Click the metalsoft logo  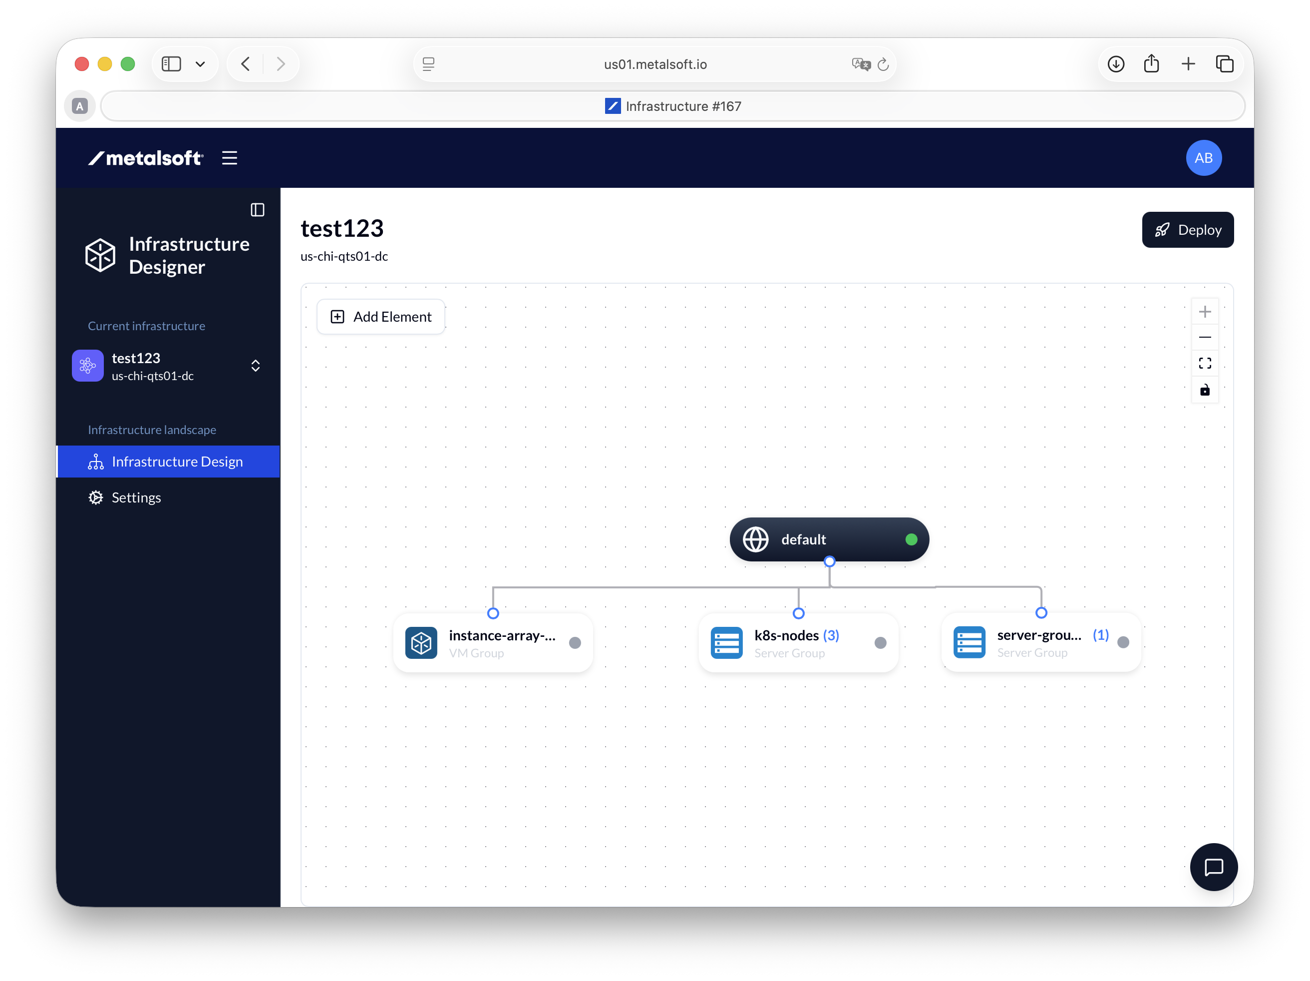[x=146, y=158]
